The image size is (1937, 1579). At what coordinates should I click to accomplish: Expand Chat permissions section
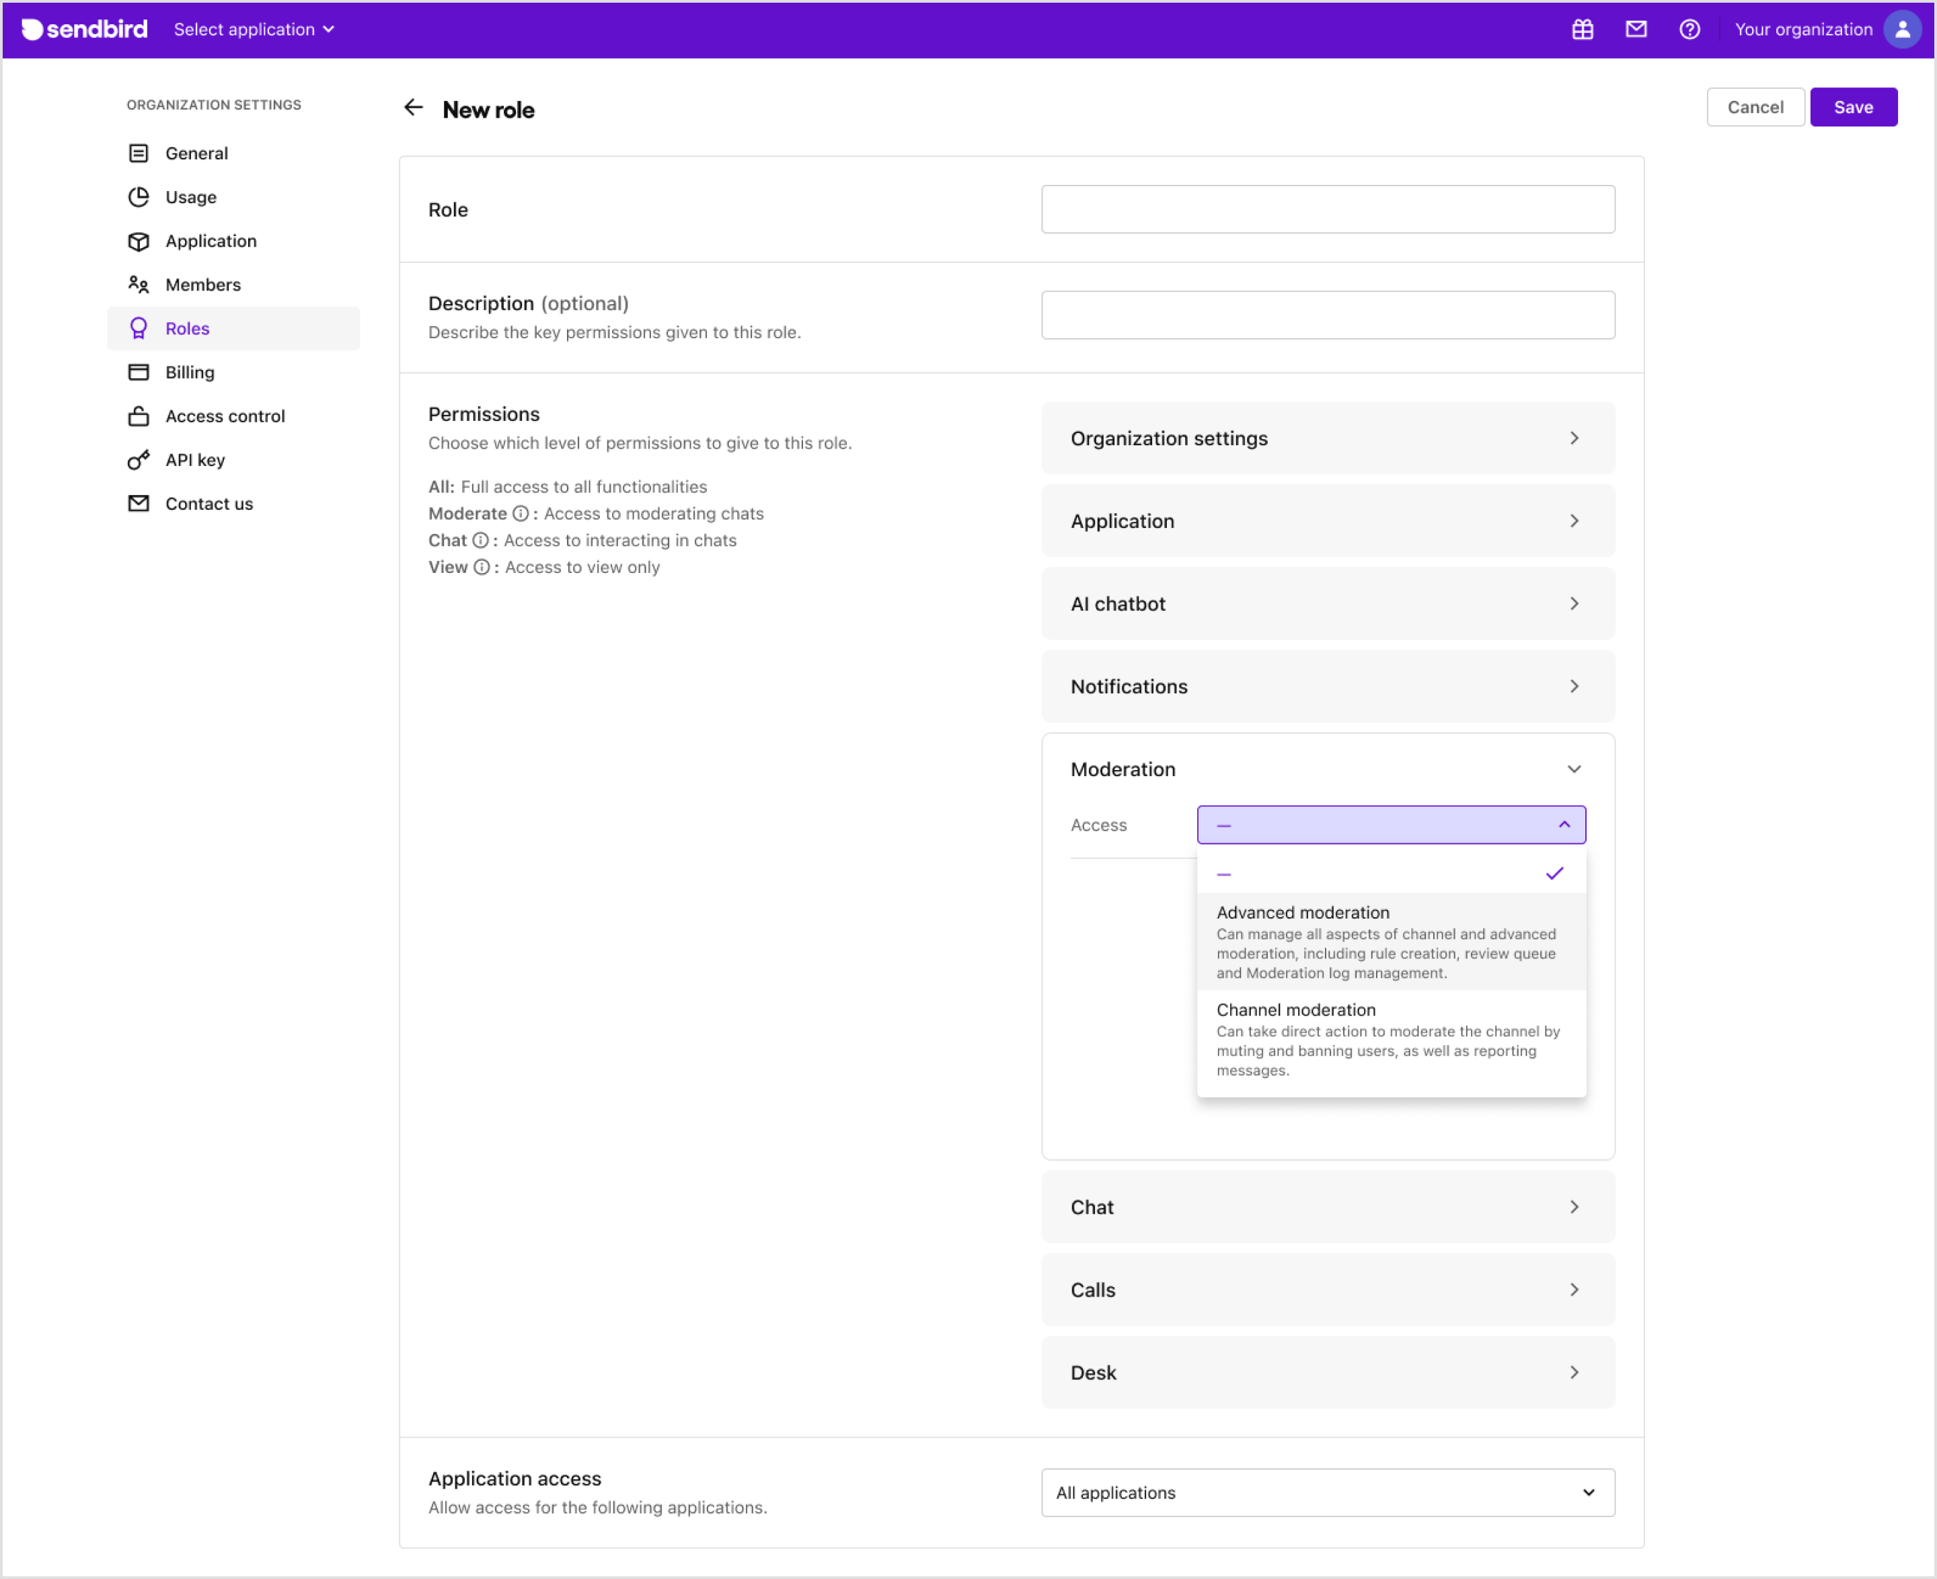pyautogui.click(x=1328, y=1207)
